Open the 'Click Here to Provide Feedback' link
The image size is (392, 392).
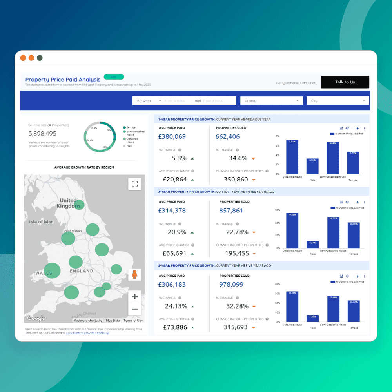pyautogui.click(x=87, y=333)
